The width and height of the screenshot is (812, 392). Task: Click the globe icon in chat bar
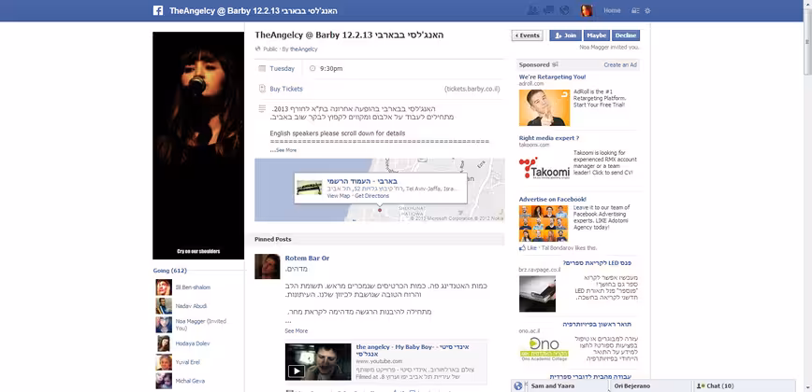(518, 385)
